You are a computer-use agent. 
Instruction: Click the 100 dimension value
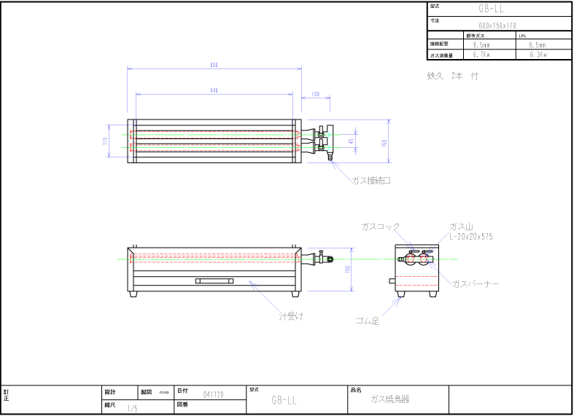tap(315, 94)
